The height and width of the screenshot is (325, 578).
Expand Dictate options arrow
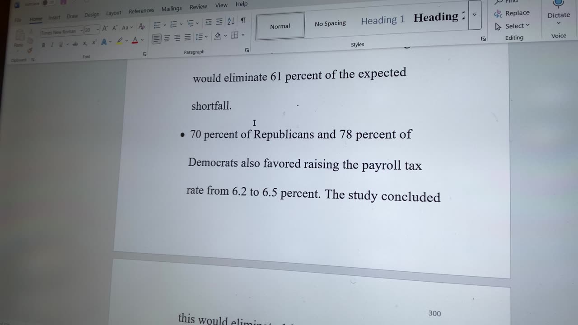click(x=559, y=23)
